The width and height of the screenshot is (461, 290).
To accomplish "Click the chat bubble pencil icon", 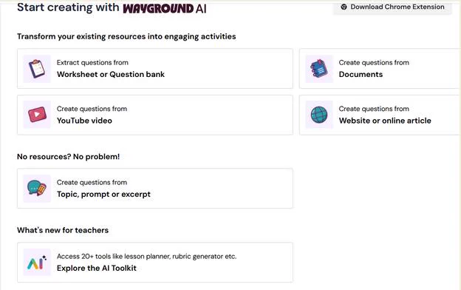I will click(x=37, y=189).
